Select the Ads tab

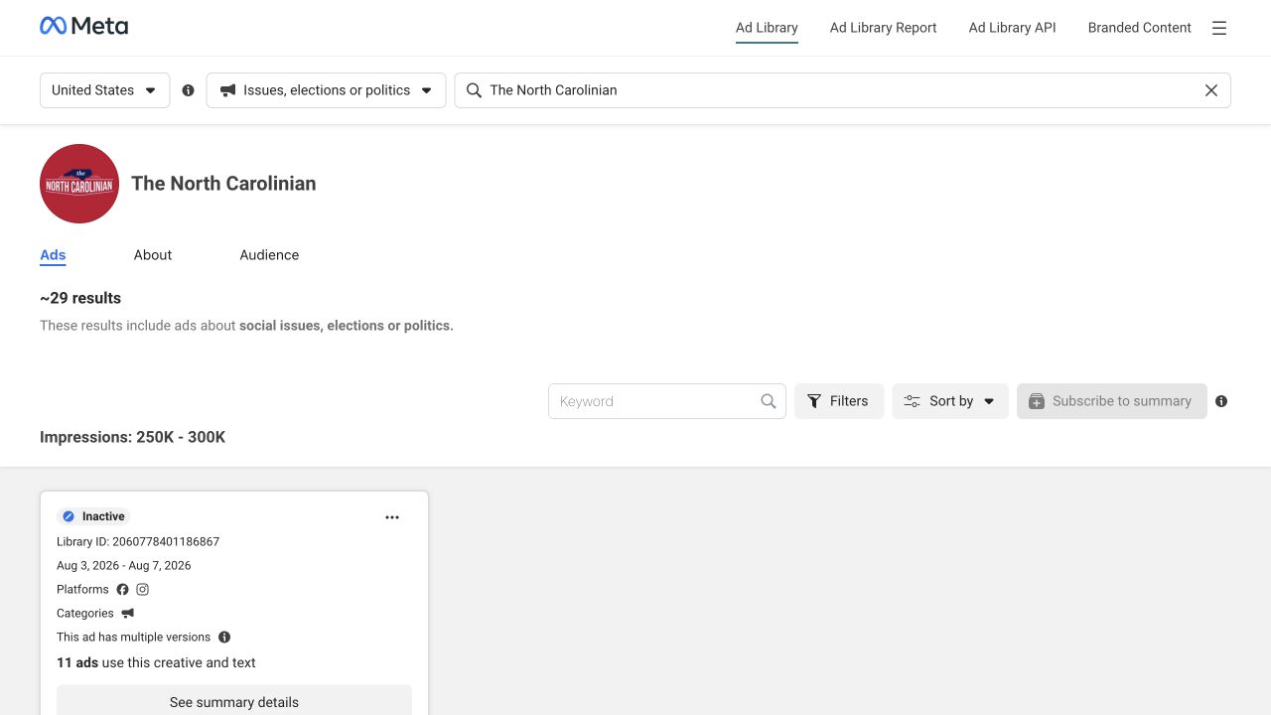tap(53, 255)
